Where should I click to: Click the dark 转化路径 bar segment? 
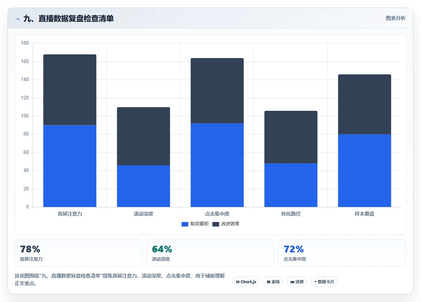pos(291,137)
